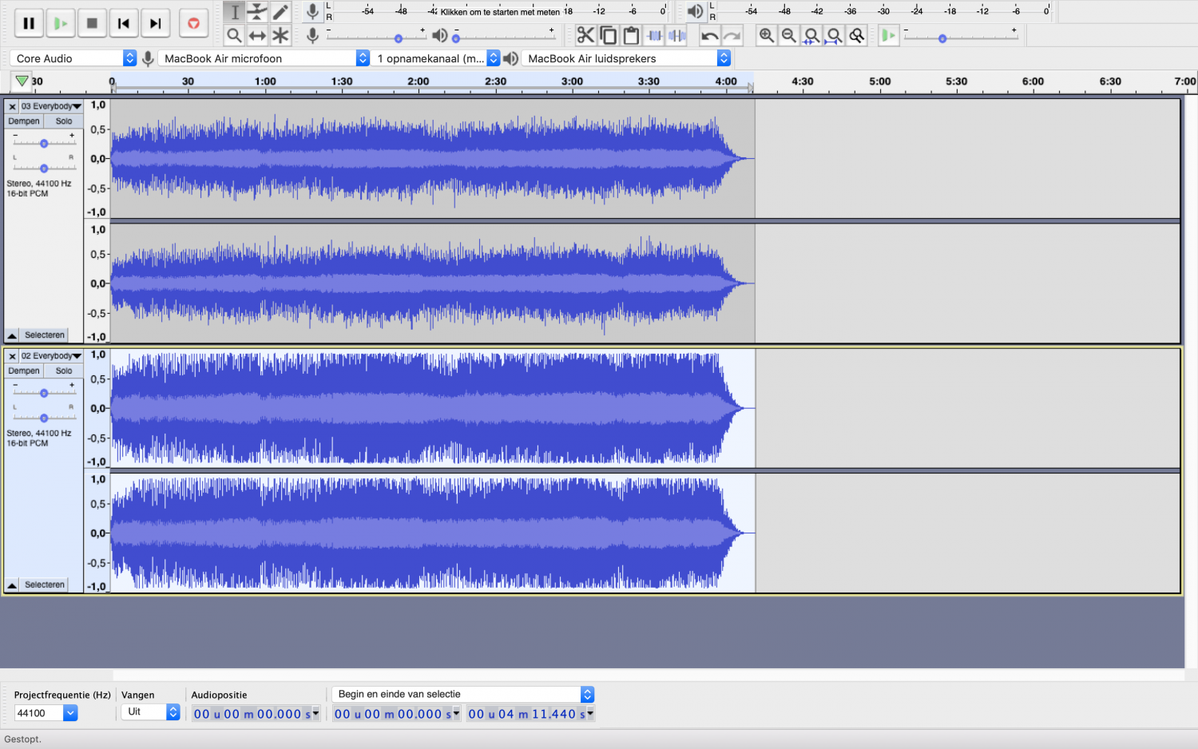This screenshot has height=749, width=1198.
Task: Collapse the 03 Everybody track
Action: pos(12,335)
